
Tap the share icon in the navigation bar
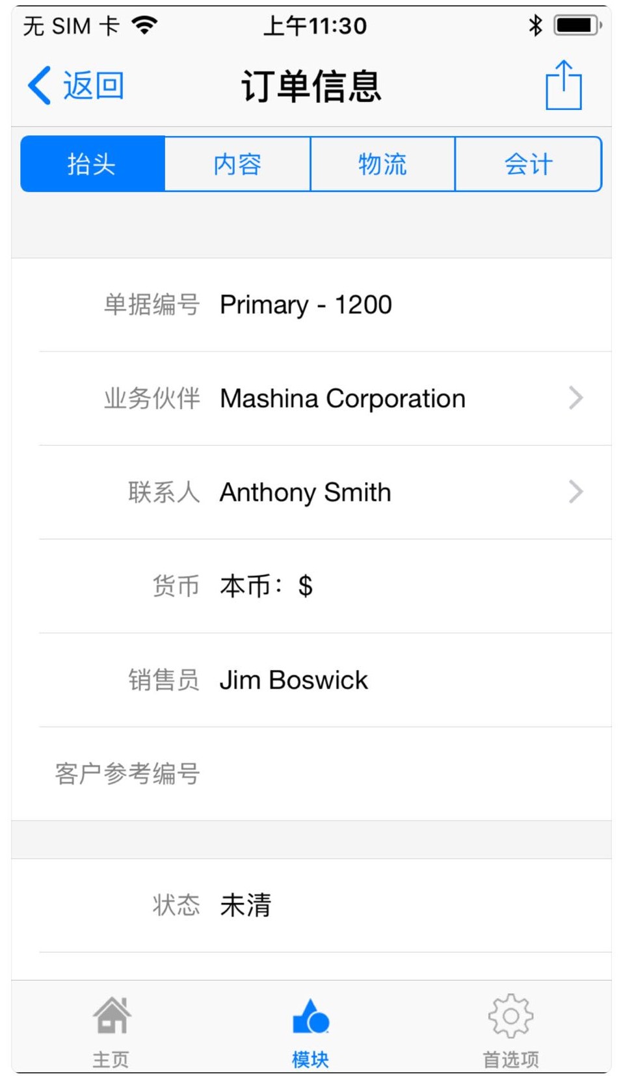563,85
